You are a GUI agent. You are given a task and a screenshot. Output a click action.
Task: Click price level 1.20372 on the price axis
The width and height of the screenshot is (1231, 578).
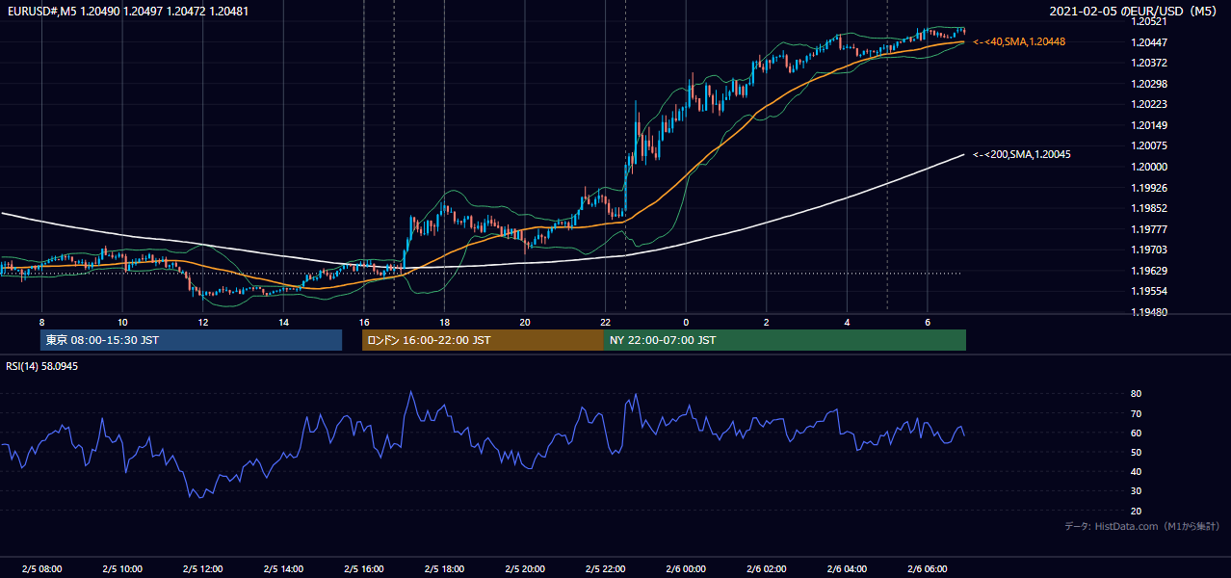click(x=1149, y=63)
